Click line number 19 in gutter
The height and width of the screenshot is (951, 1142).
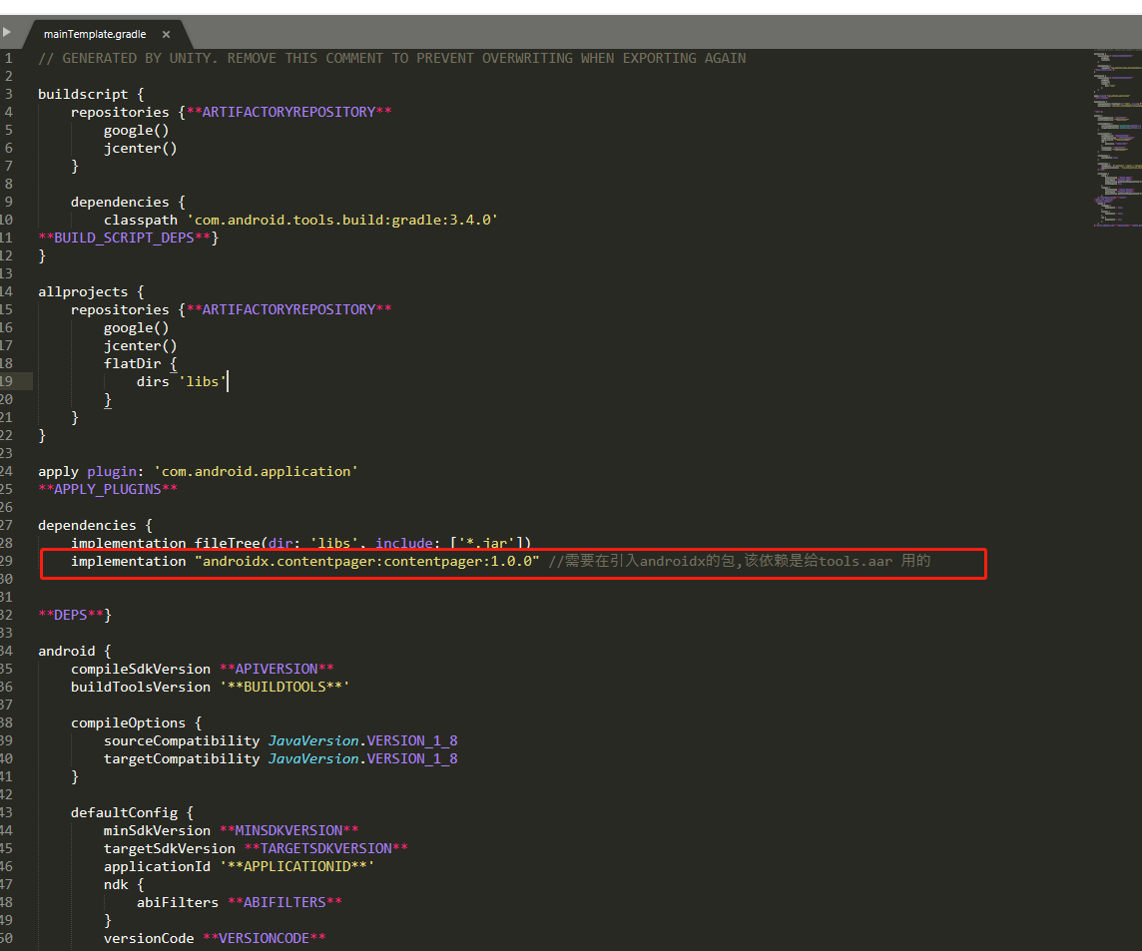(x=7, y=381)
